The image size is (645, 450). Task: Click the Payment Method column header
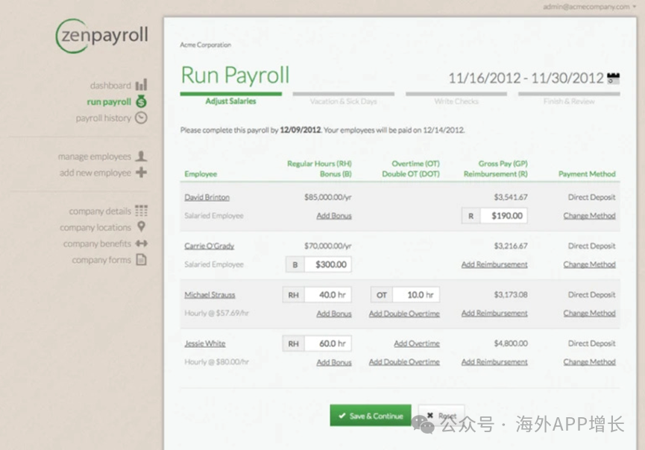click(587, 174)
